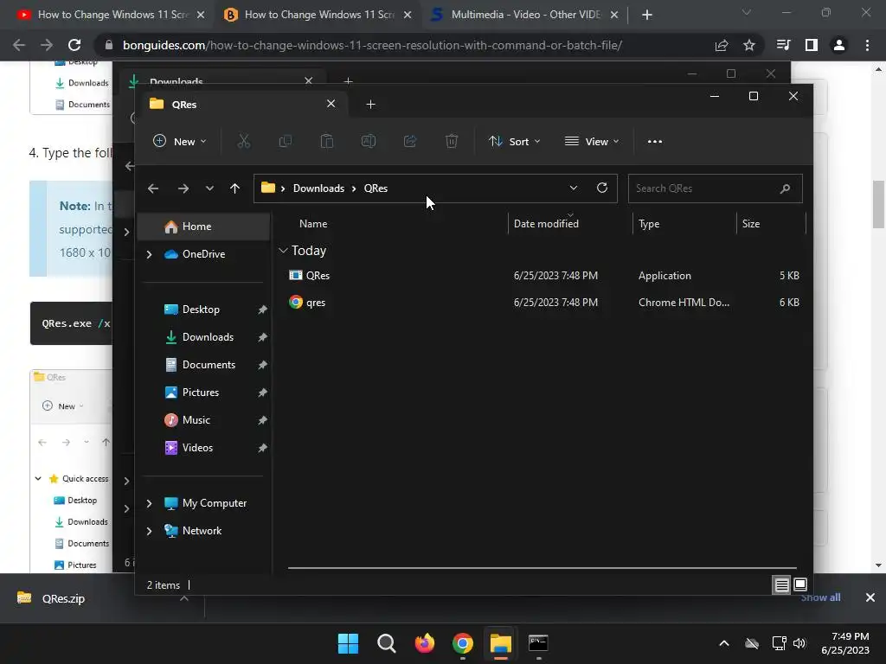Switch to the YouTube tab in Chrome
886x664 pixels.
coord(112,15)
